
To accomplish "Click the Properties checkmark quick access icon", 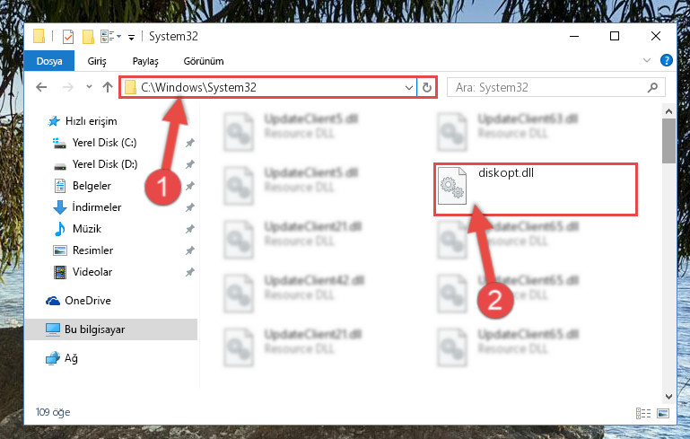I will click(68, 37).
